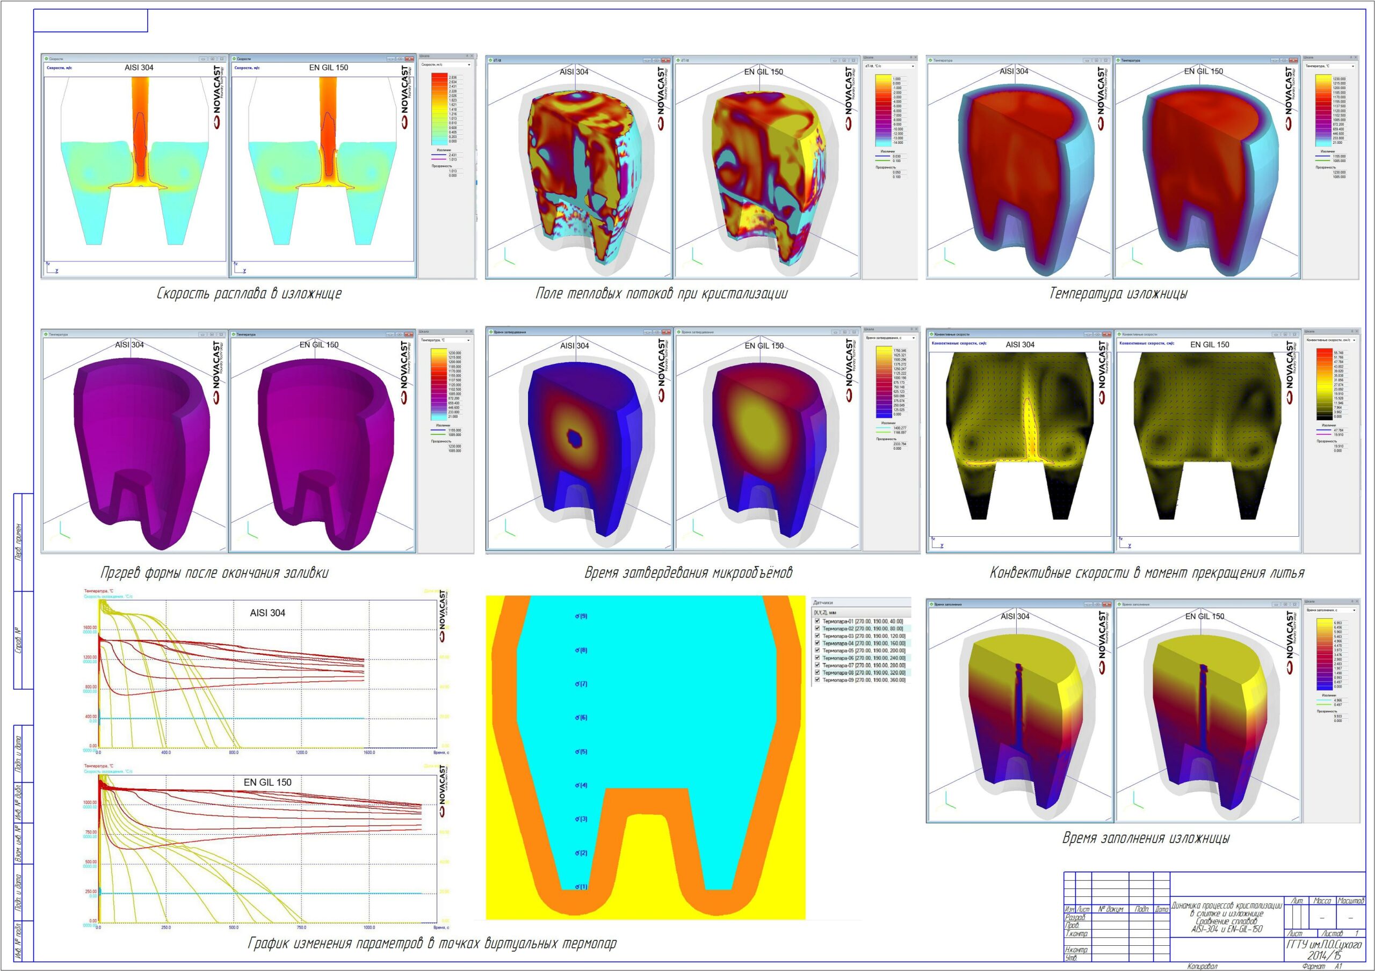Image resolution: width=1375 pixels, height=971 pixels.
Task: Toggle the Термопара-08 checkbox
Action: point(817,672)
